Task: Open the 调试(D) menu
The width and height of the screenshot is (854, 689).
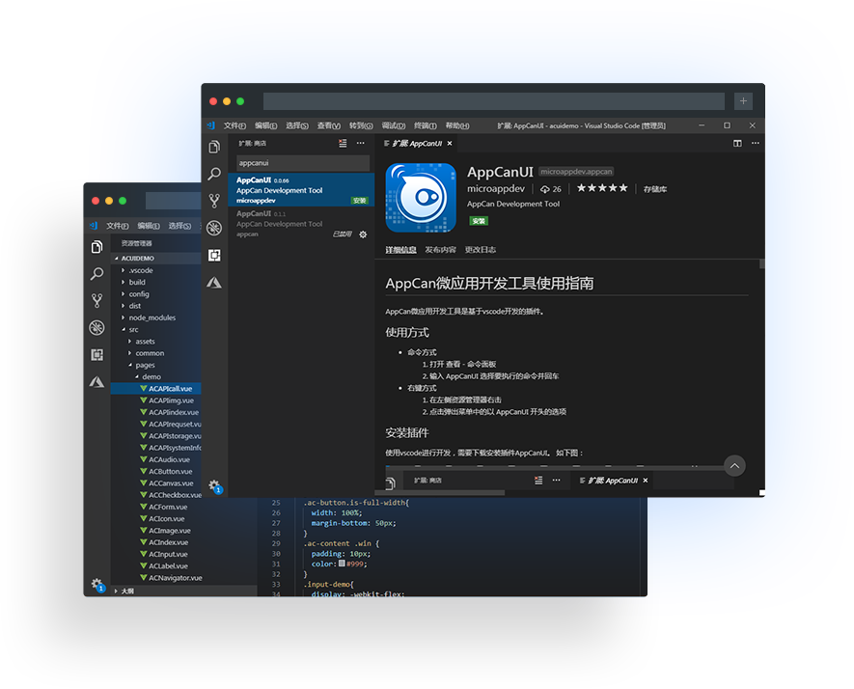Action: pyautogui.click(x=394, y=125)
